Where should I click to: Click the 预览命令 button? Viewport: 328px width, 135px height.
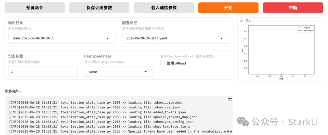point(35,8)
